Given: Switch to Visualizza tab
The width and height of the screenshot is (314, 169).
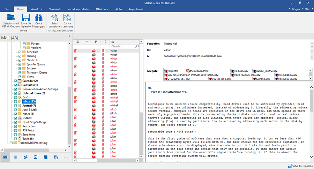Looking at the screenshot, I should pyautogui.click(x=36, y=9).
